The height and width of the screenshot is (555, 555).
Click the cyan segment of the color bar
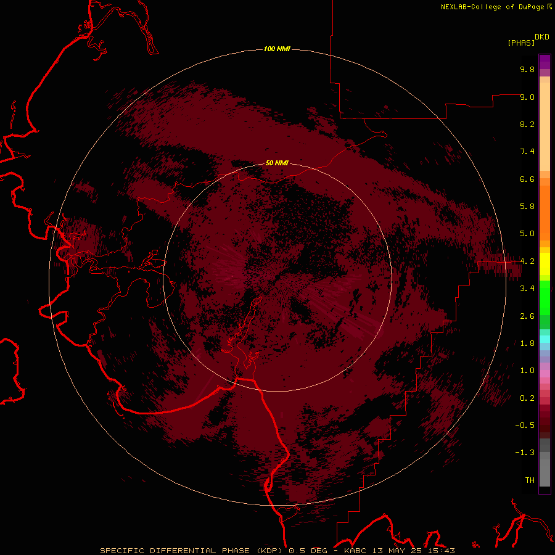(x=545, y=339)
